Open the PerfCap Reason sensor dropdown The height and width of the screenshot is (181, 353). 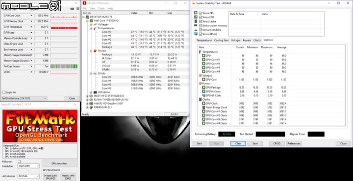(x=31, y=67)
